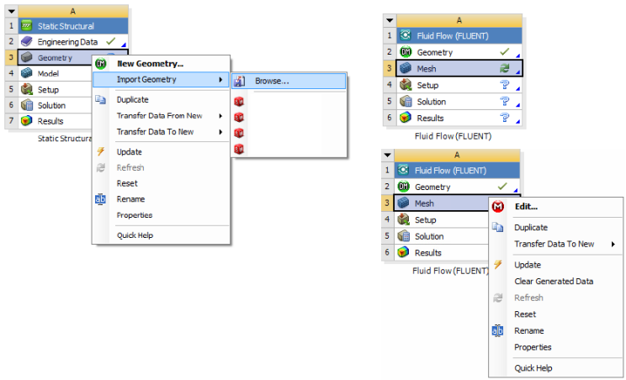Click the Static Structural system header icon
Screen dimensions: 626x380
coord(26,26)
